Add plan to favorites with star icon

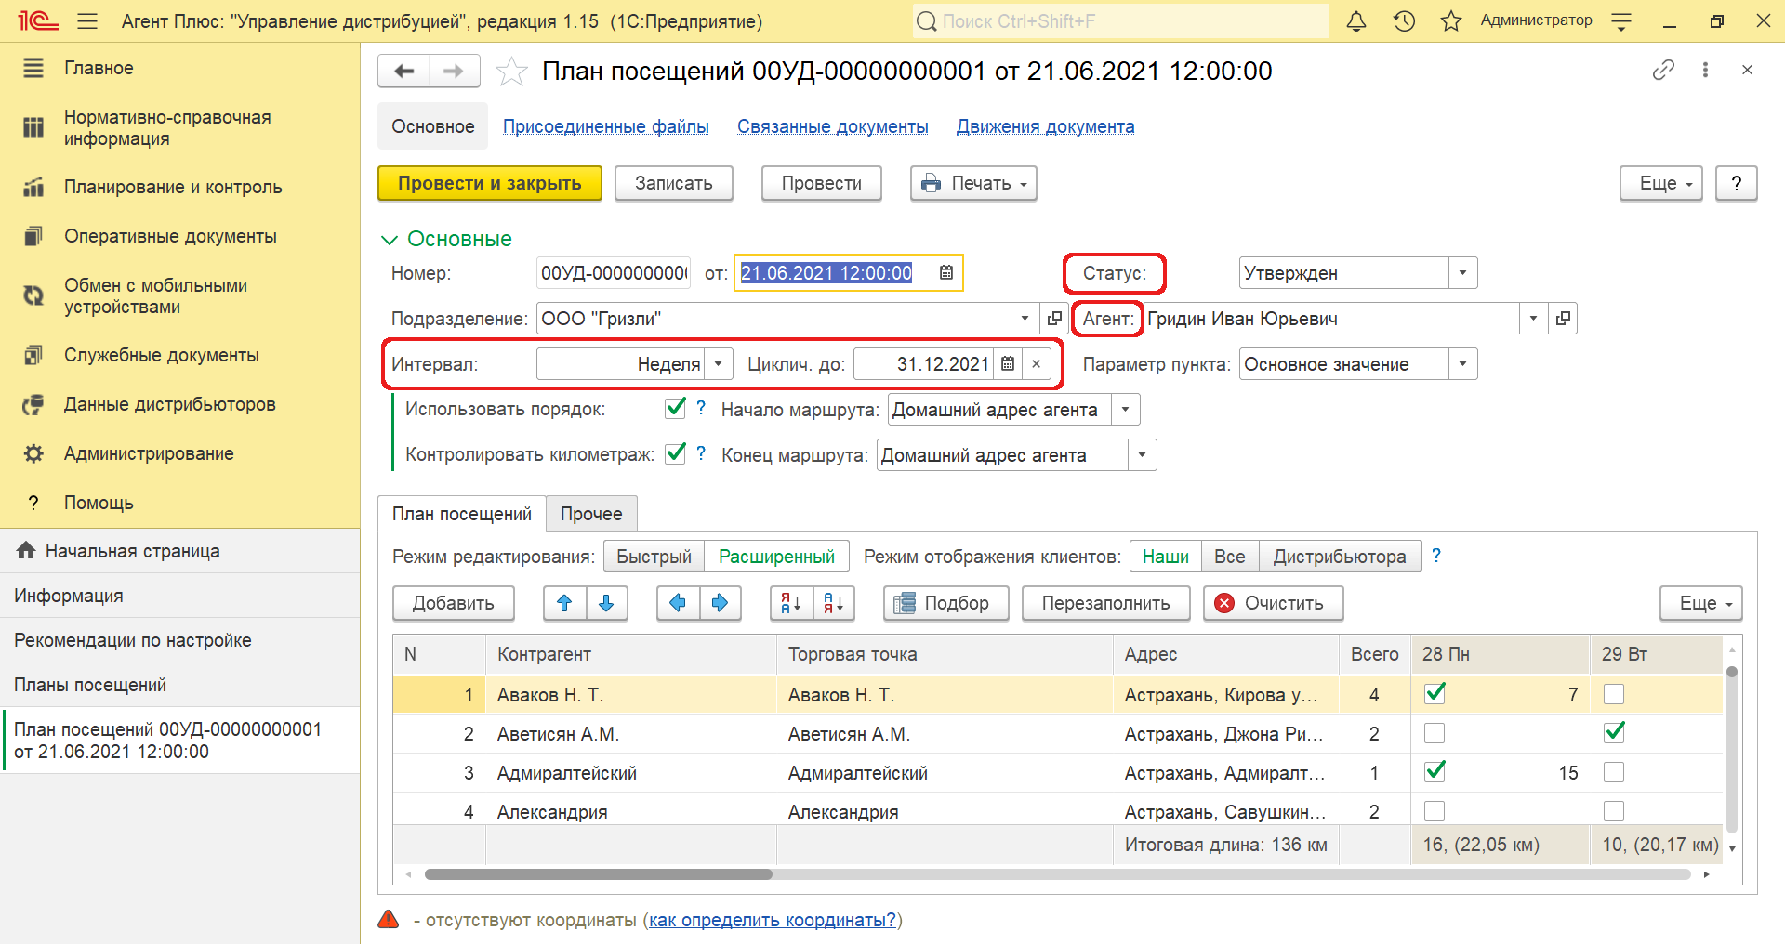click(x=511, y=72)
